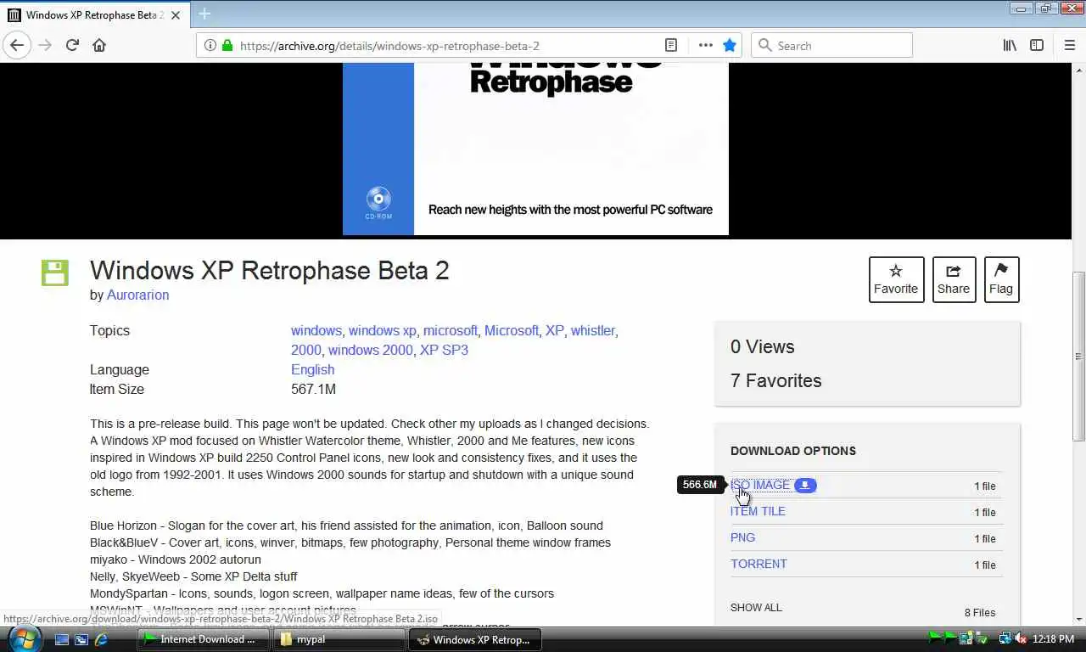Viewport: 1086px width, 652px height.
Task: Click into the browser Search box
Action: pos(831,46)
